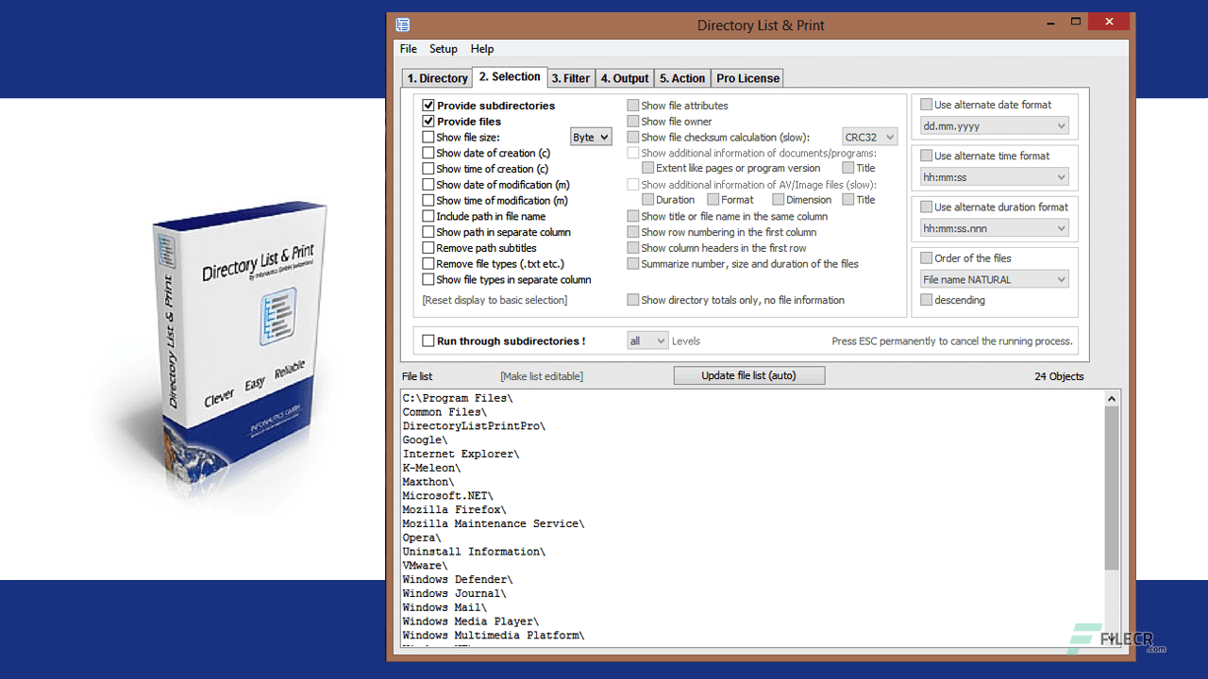
Task: Click the Directory List & Print title bar icon
Action: [403, 25]
